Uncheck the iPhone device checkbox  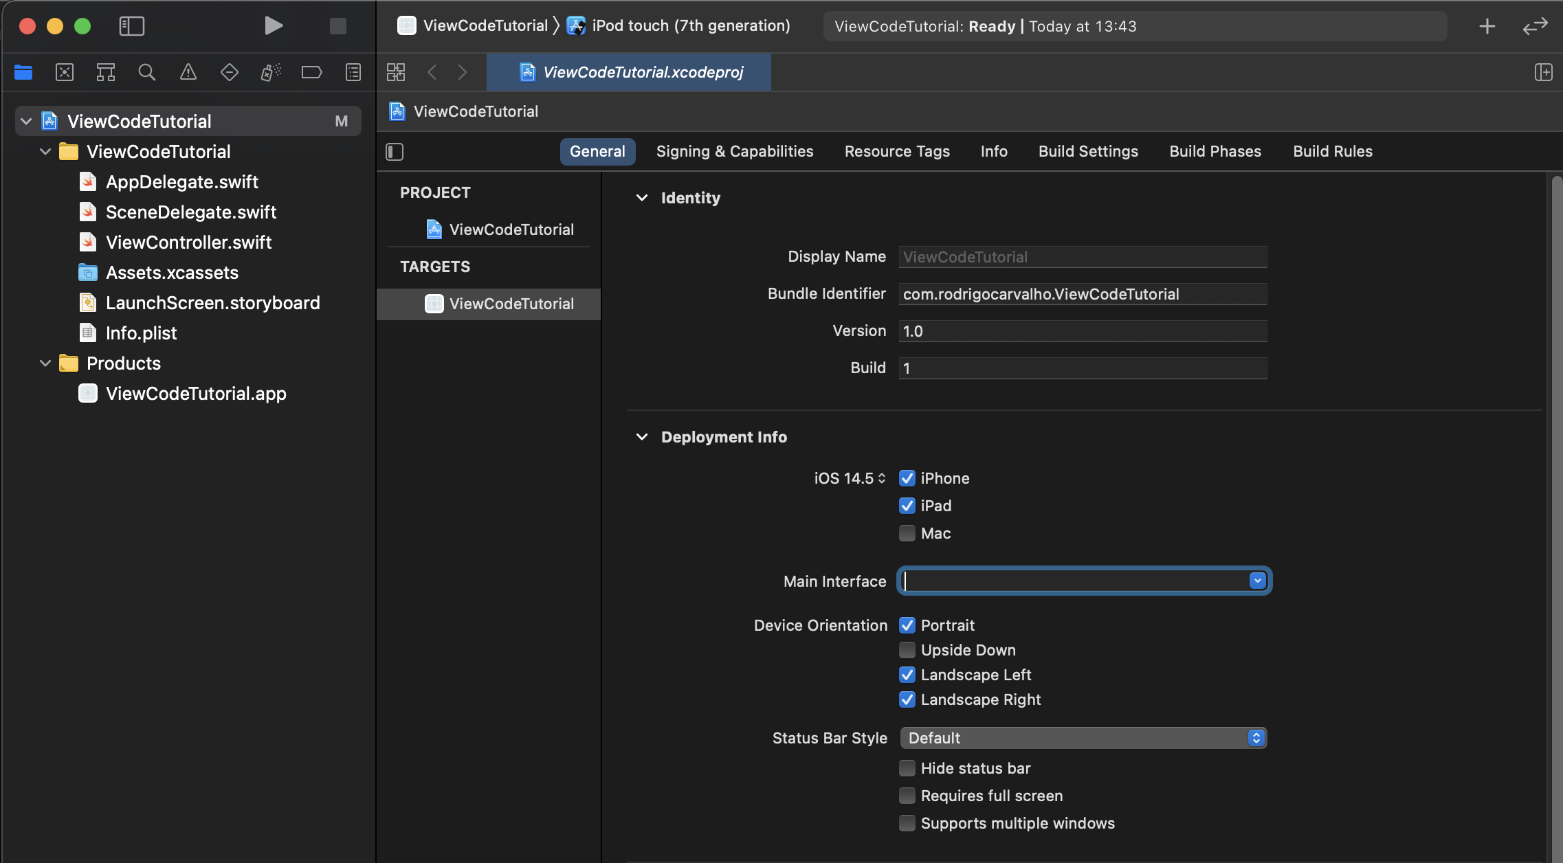tap(907, 478)
